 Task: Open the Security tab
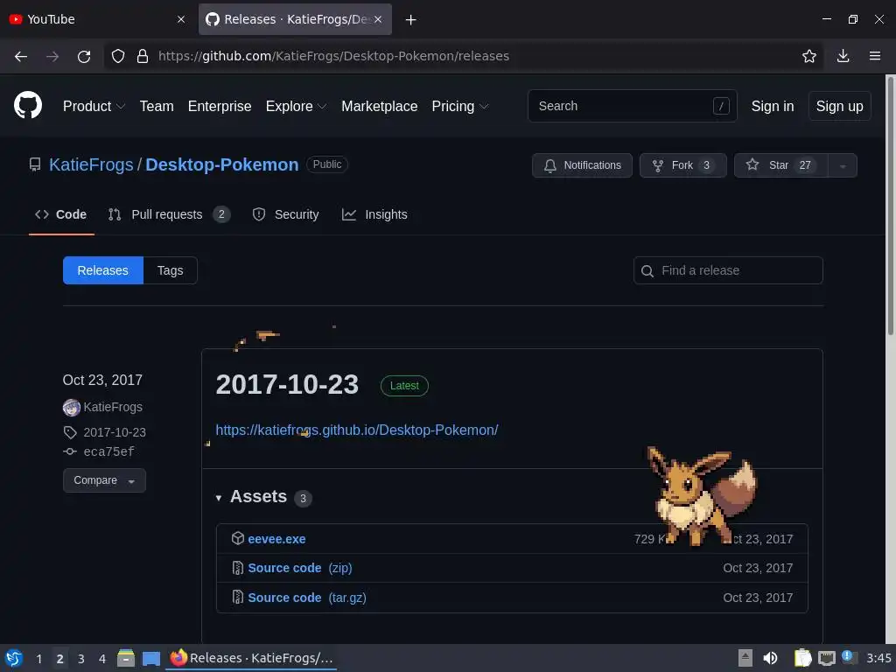[x=286, y=214]
